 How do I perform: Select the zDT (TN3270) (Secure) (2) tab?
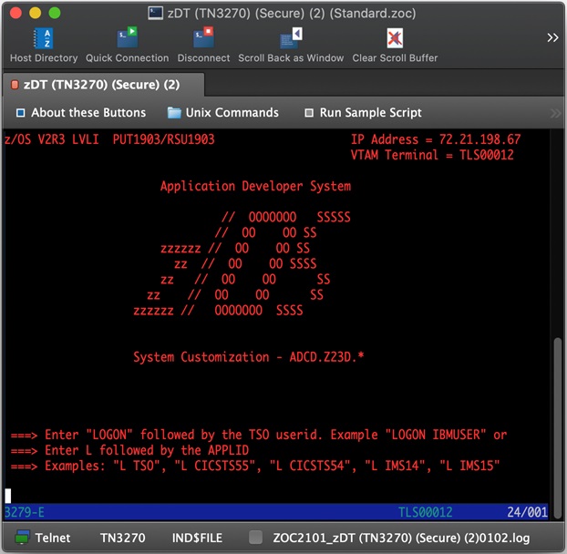[103, 85]
